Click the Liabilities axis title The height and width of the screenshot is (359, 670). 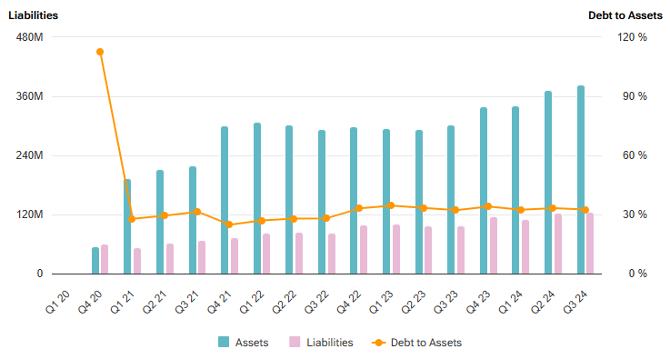(34, 15)
